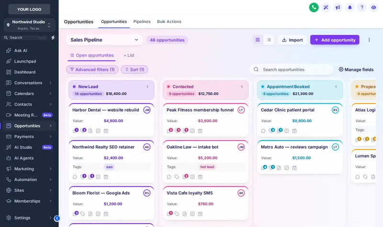This screenshot has height=227, width=383.
Task: Click Harbor Dental card's JM owner avatar
Action: [147, 110]
